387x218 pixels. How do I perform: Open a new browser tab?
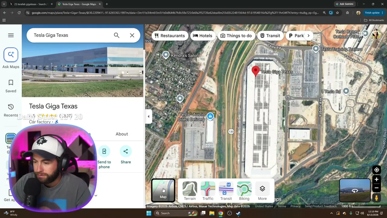pos(107,4)
